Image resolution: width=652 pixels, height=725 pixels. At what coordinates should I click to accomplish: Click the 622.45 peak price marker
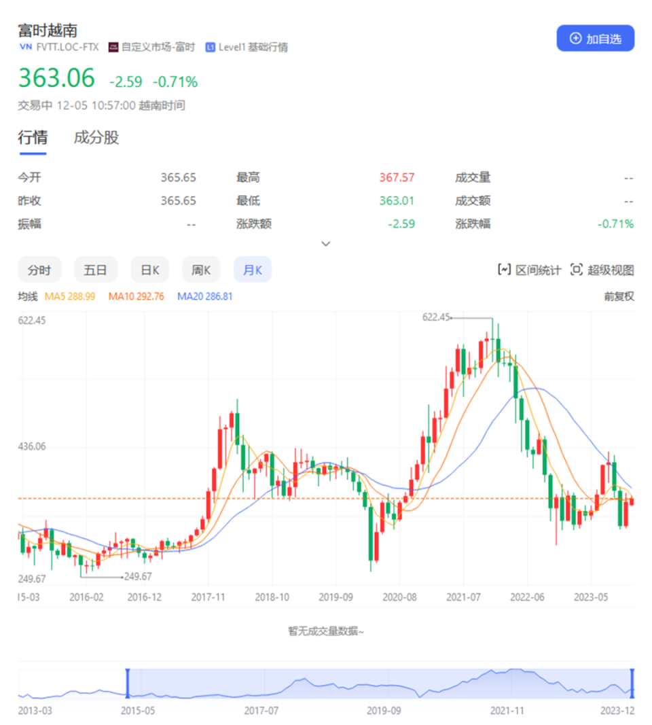[x=435, y=317]
